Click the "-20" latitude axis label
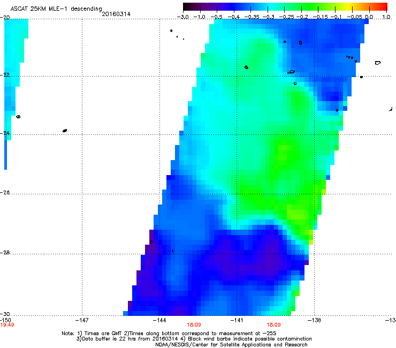Viewport: 396px width, 348px height. [5, 17]
